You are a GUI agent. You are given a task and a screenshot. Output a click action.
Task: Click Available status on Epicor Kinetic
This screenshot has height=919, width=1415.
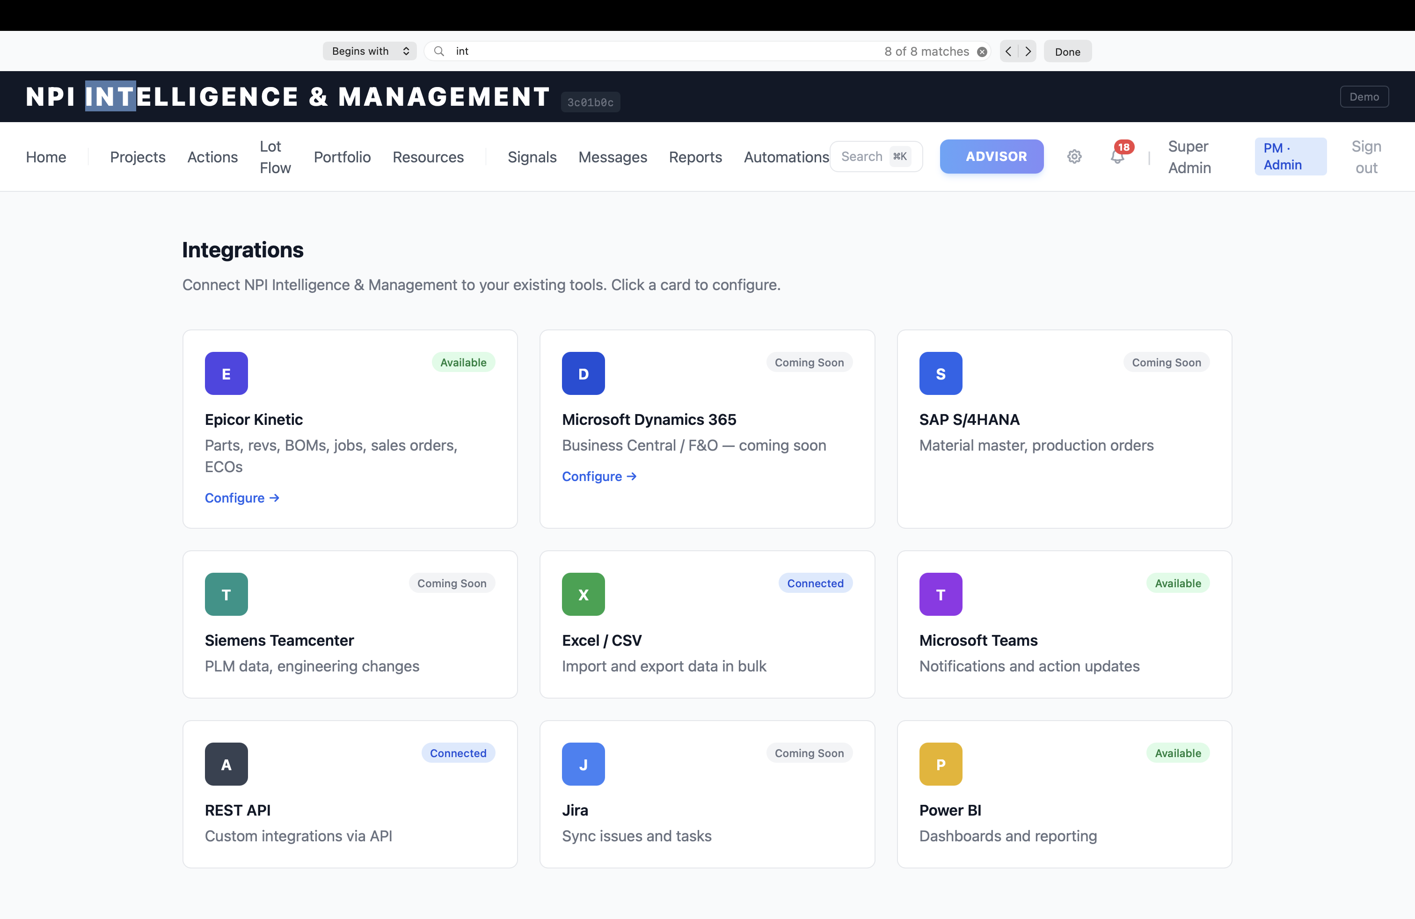coord(463,362)
